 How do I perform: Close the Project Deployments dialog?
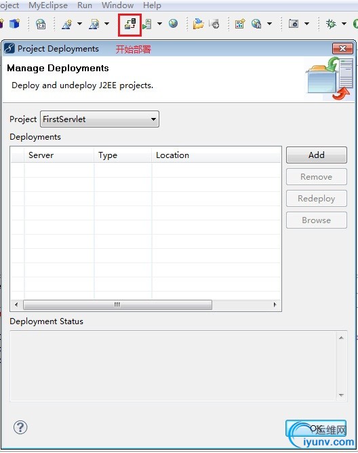(342, 49)
